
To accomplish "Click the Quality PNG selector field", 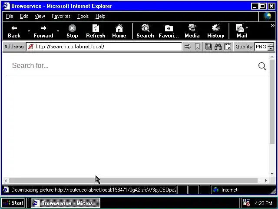I will (x=261, y=47).
